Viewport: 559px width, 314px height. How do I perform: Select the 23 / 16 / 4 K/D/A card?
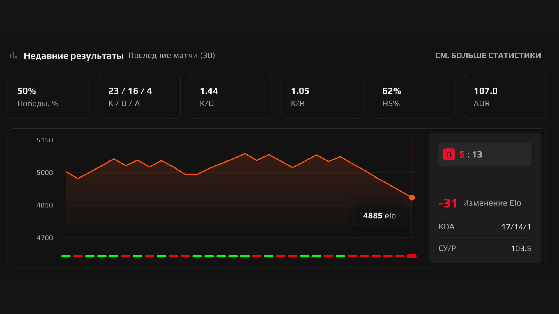140,96
